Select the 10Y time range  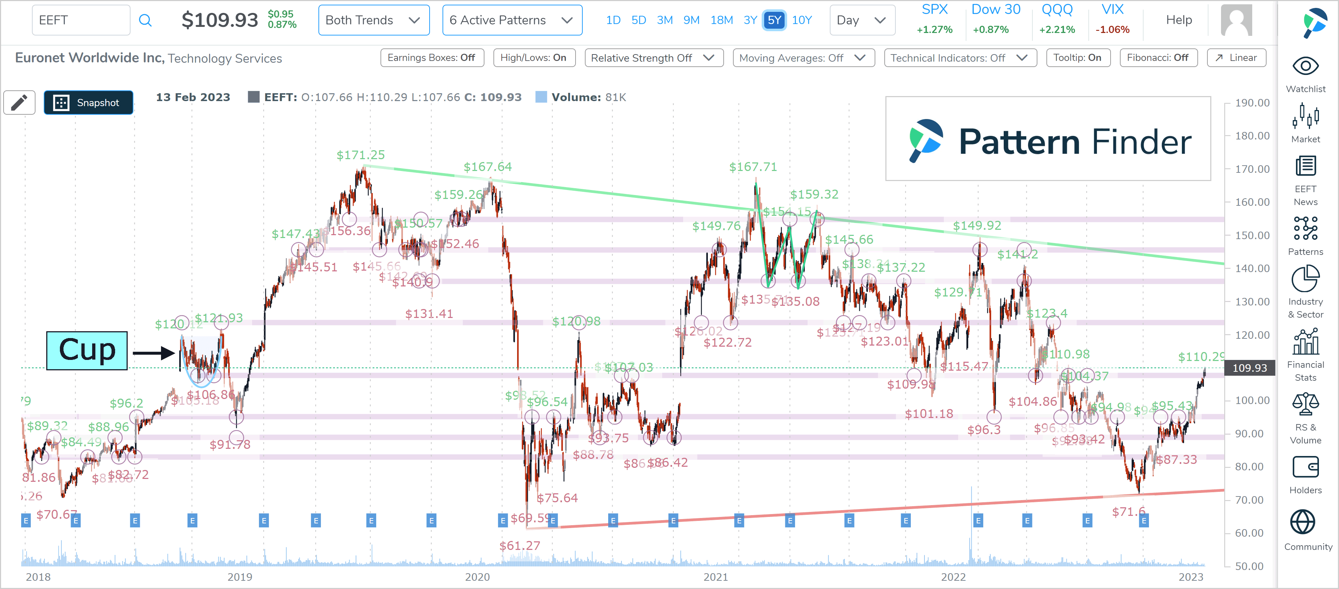point(801,20)
